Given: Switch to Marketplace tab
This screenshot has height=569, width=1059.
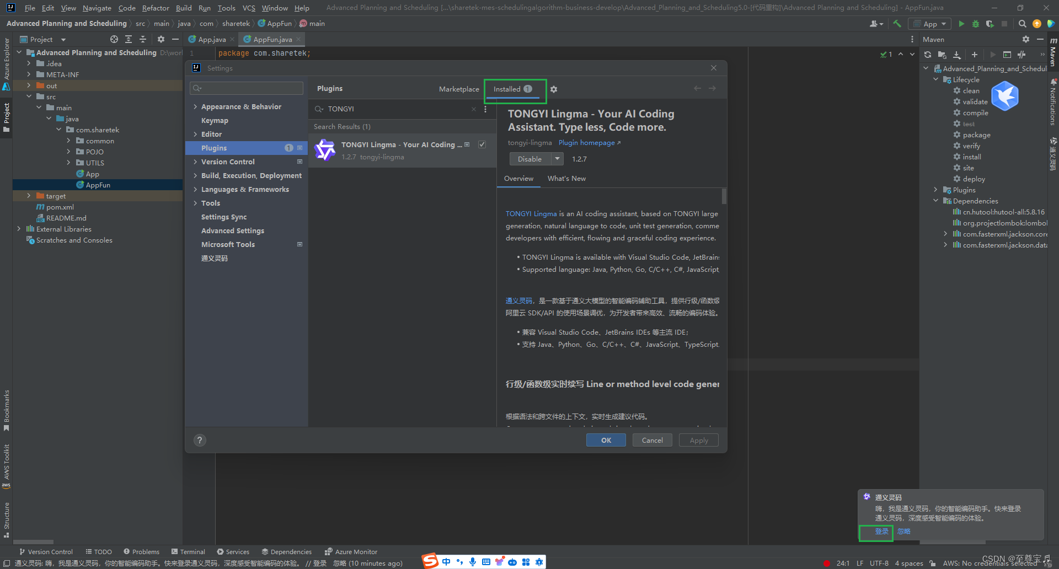Looking at the screenshot, I should 459,89.
